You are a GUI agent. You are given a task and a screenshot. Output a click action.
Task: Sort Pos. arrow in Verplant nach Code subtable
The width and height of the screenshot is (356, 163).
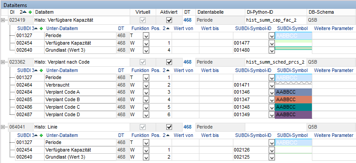click(168, 71)
